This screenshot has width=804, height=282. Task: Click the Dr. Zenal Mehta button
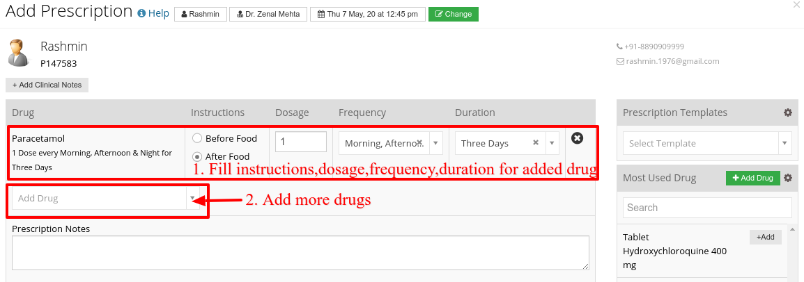coord(268,15)
